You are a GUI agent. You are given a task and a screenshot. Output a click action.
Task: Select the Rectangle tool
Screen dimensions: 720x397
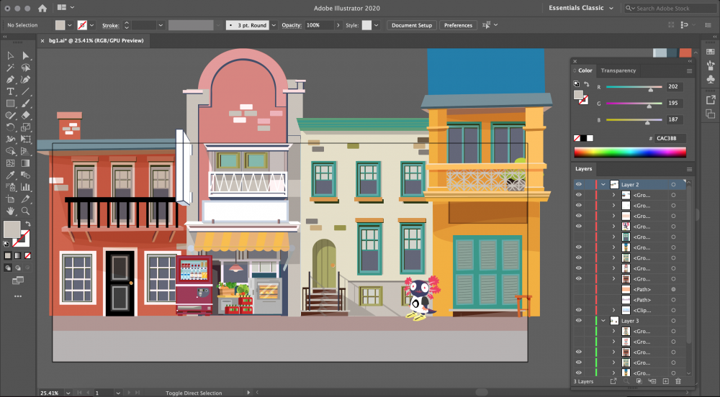[x=10, y=104]
